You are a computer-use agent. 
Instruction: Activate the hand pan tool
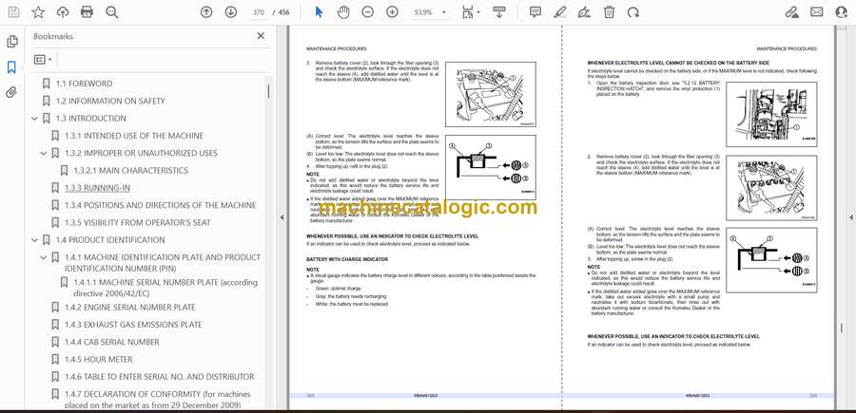[x=343, y=12]
